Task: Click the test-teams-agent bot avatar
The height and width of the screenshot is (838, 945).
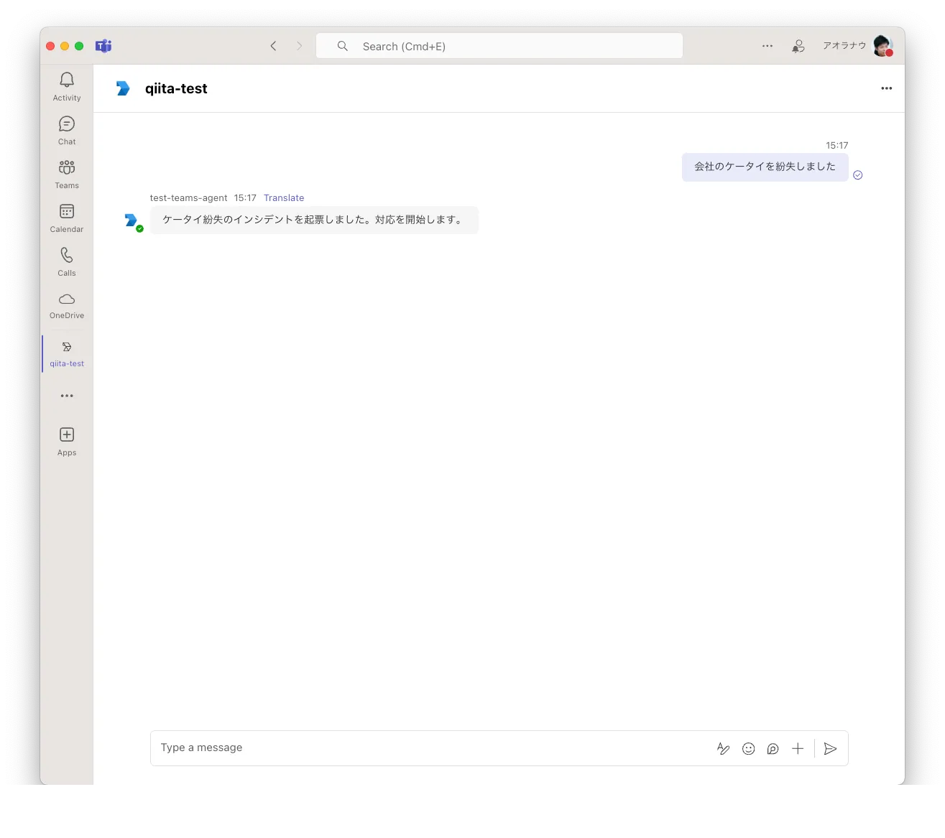Action: tap(132, 221)
